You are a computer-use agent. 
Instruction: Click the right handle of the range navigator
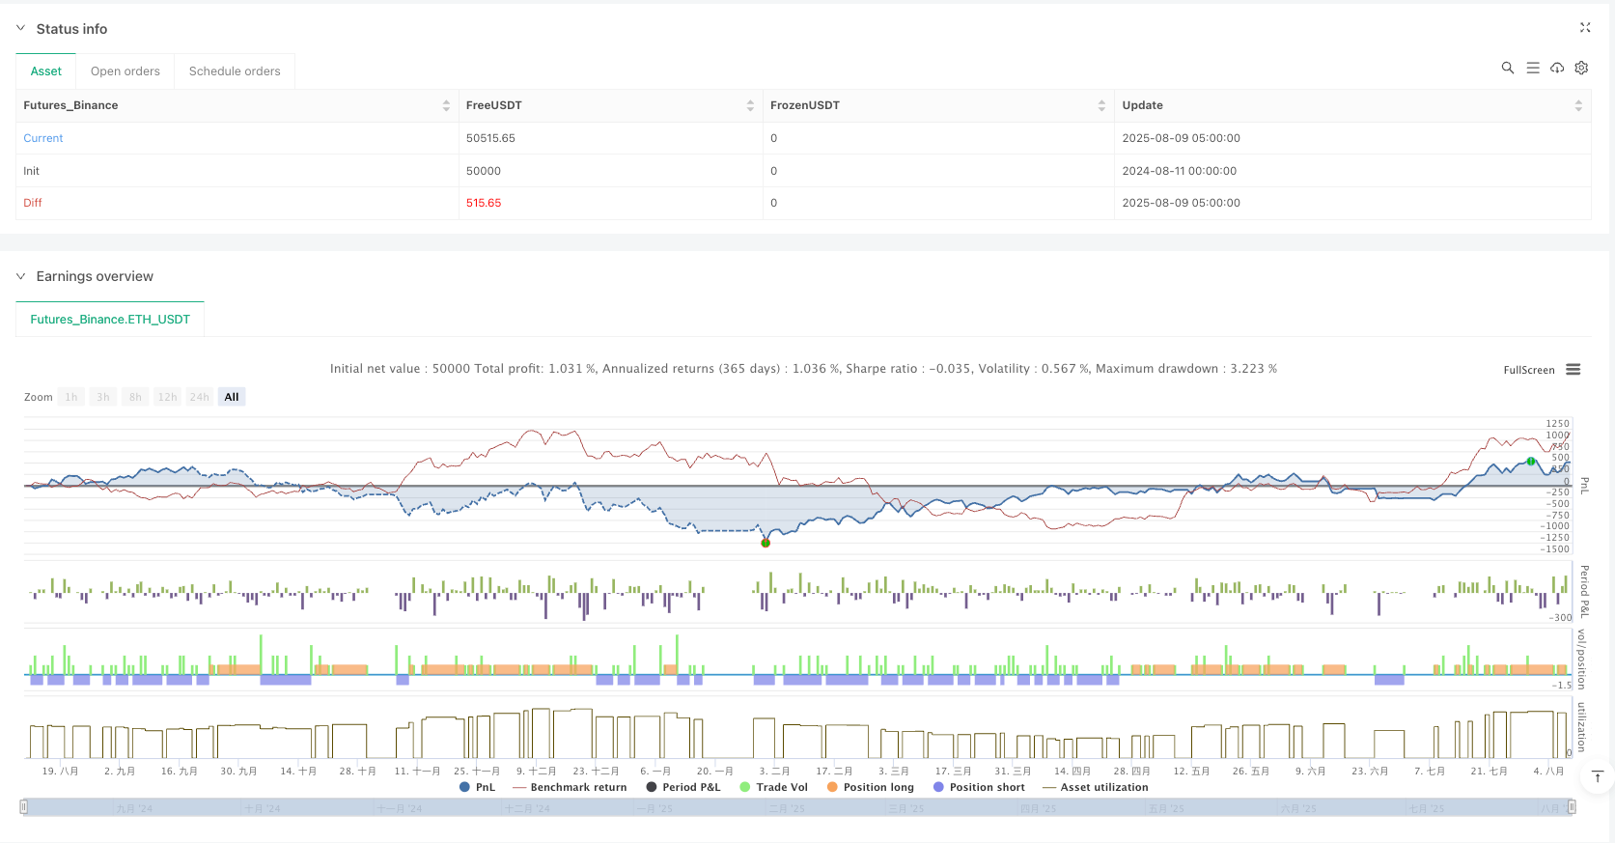[x=1572, y=806]
